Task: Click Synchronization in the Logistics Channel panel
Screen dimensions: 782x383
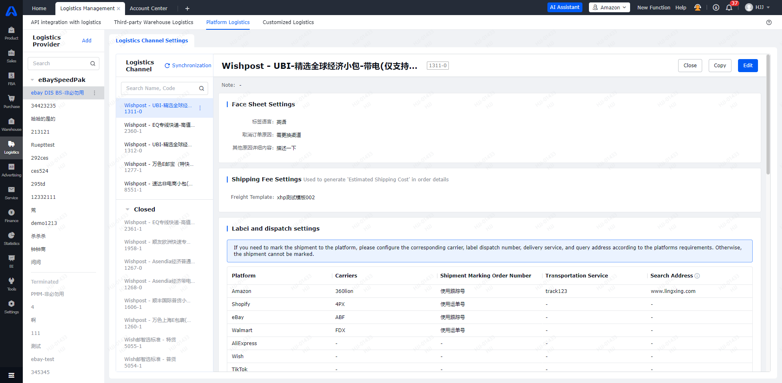Action: point(187,65)
